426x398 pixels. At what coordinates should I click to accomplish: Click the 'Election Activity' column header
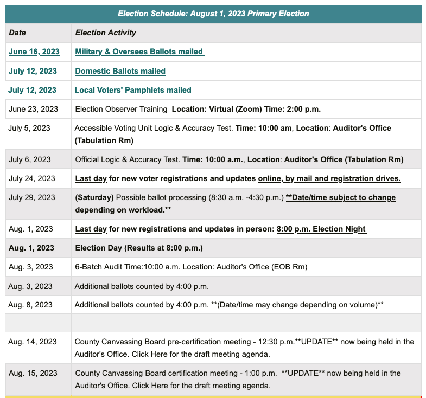click(x=106, y=33)
